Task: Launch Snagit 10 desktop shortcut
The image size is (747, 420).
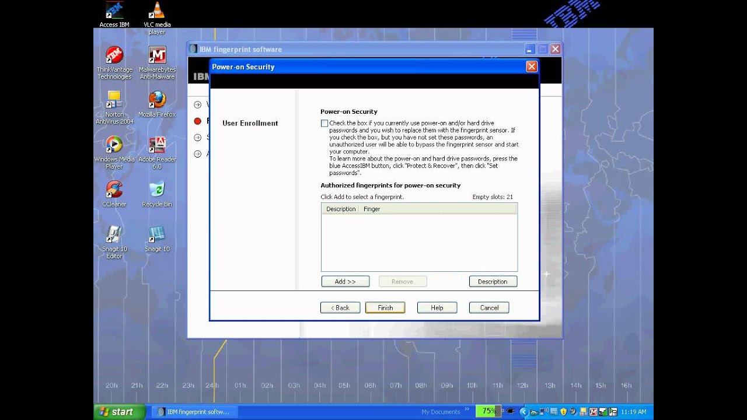Action: (157, 239)
